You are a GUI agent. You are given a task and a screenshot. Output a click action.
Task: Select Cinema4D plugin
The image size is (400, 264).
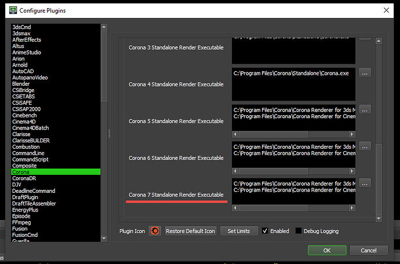56,122
